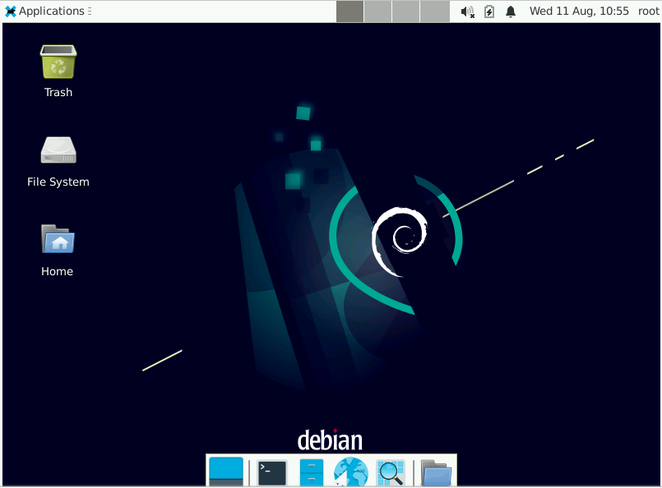Launch the Terminal emulator from the dock
This screenshot has height=488, width=662.
pyautogui.click(x=271, y=472)
